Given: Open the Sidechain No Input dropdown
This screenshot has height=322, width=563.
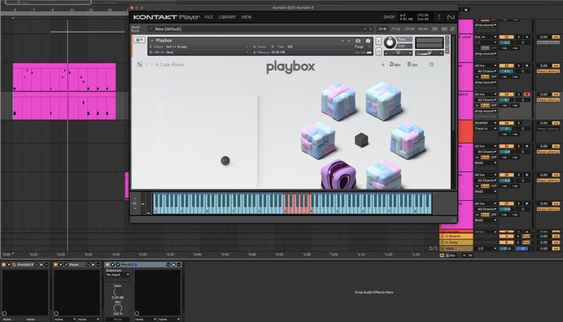Looking at the screenshot, I should [x=117, y=275].
